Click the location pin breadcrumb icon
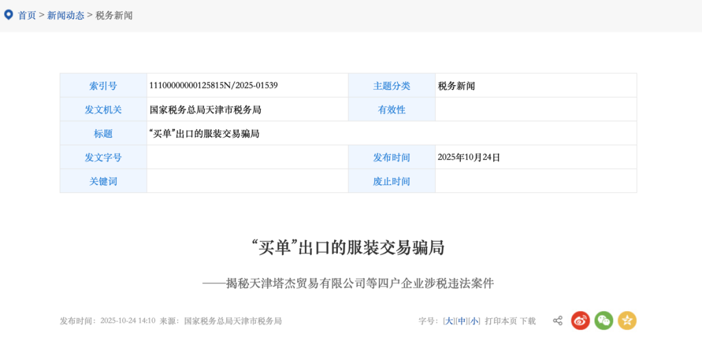Image resolution: width=702 pixels, height=337 pixels. click(8, 14)
